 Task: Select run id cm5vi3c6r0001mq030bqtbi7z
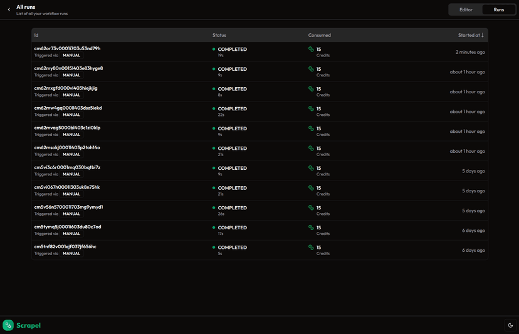pos(67,167)
